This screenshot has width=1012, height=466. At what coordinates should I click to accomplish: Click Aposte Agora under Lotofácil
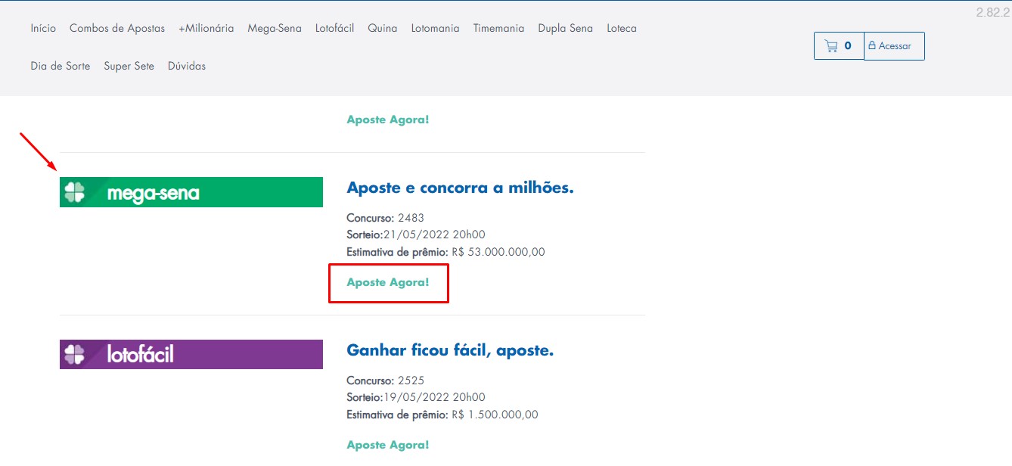tap(387, 445)
